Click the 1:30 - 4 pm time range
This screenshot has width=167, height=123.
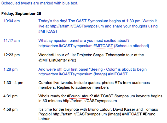tap(13, 83)
